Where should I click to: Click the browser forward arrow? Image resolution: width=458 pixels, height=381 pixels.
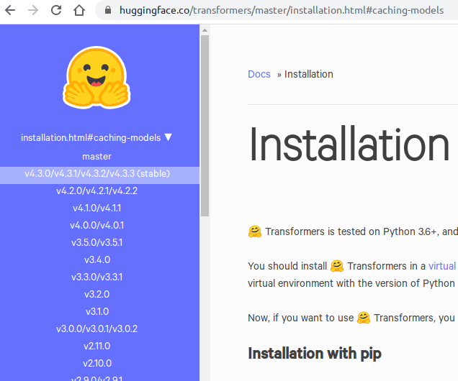pyautogui.click(x=33, y=11)
